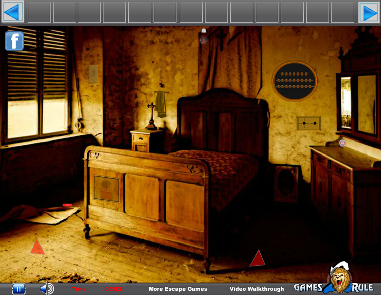Click the crucifix on the nightstand
The height and width of the screenshot is (295, 381).
(151, 117)
